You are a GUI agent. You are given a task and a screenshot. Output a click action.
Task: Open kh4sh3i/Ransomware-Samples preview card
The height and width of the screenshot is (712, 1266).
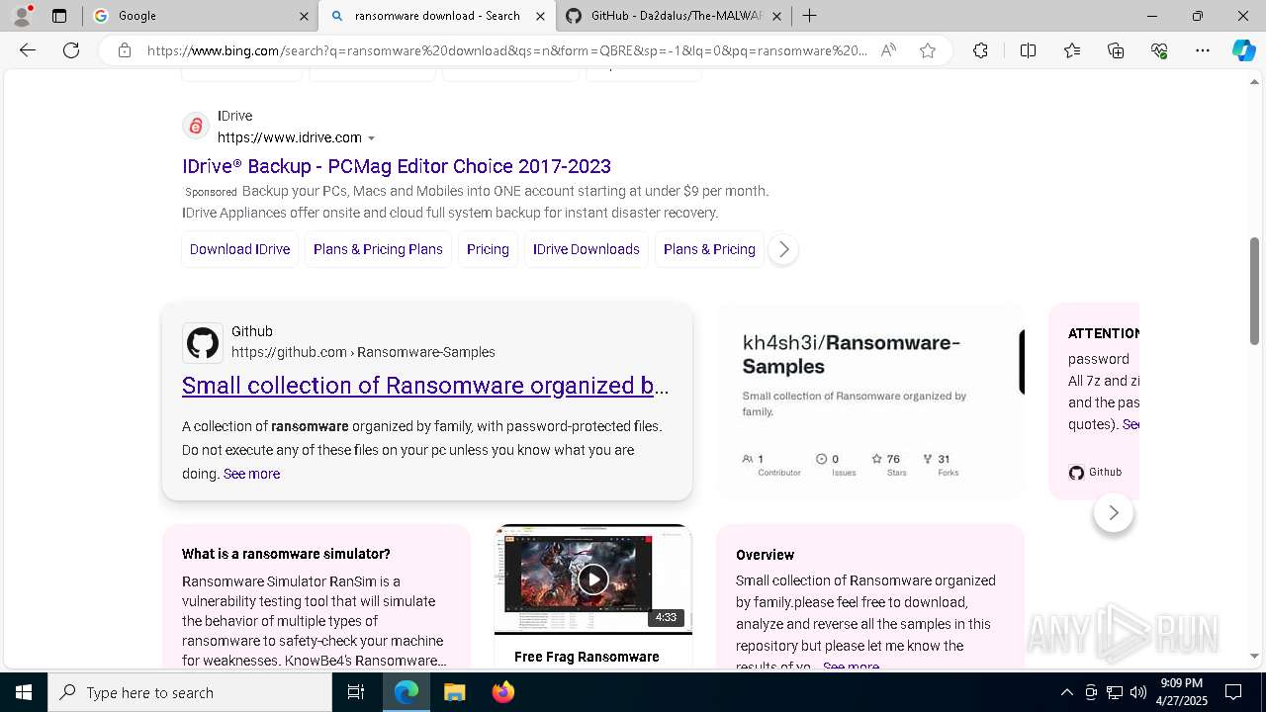point(870,401)
